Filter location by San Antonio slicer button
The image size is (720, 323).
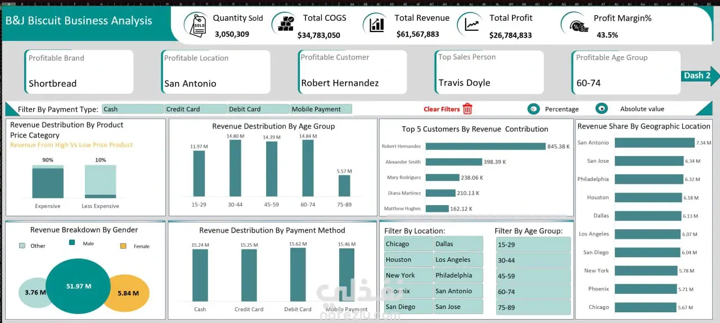(458, 291)
